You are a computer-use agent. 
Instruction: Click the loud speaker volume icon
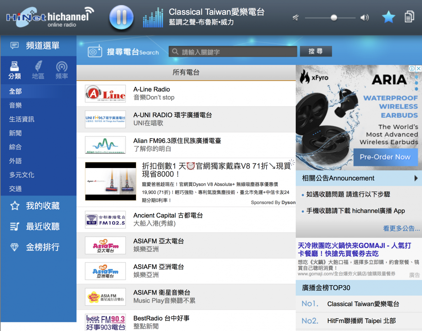pos(365,18)
